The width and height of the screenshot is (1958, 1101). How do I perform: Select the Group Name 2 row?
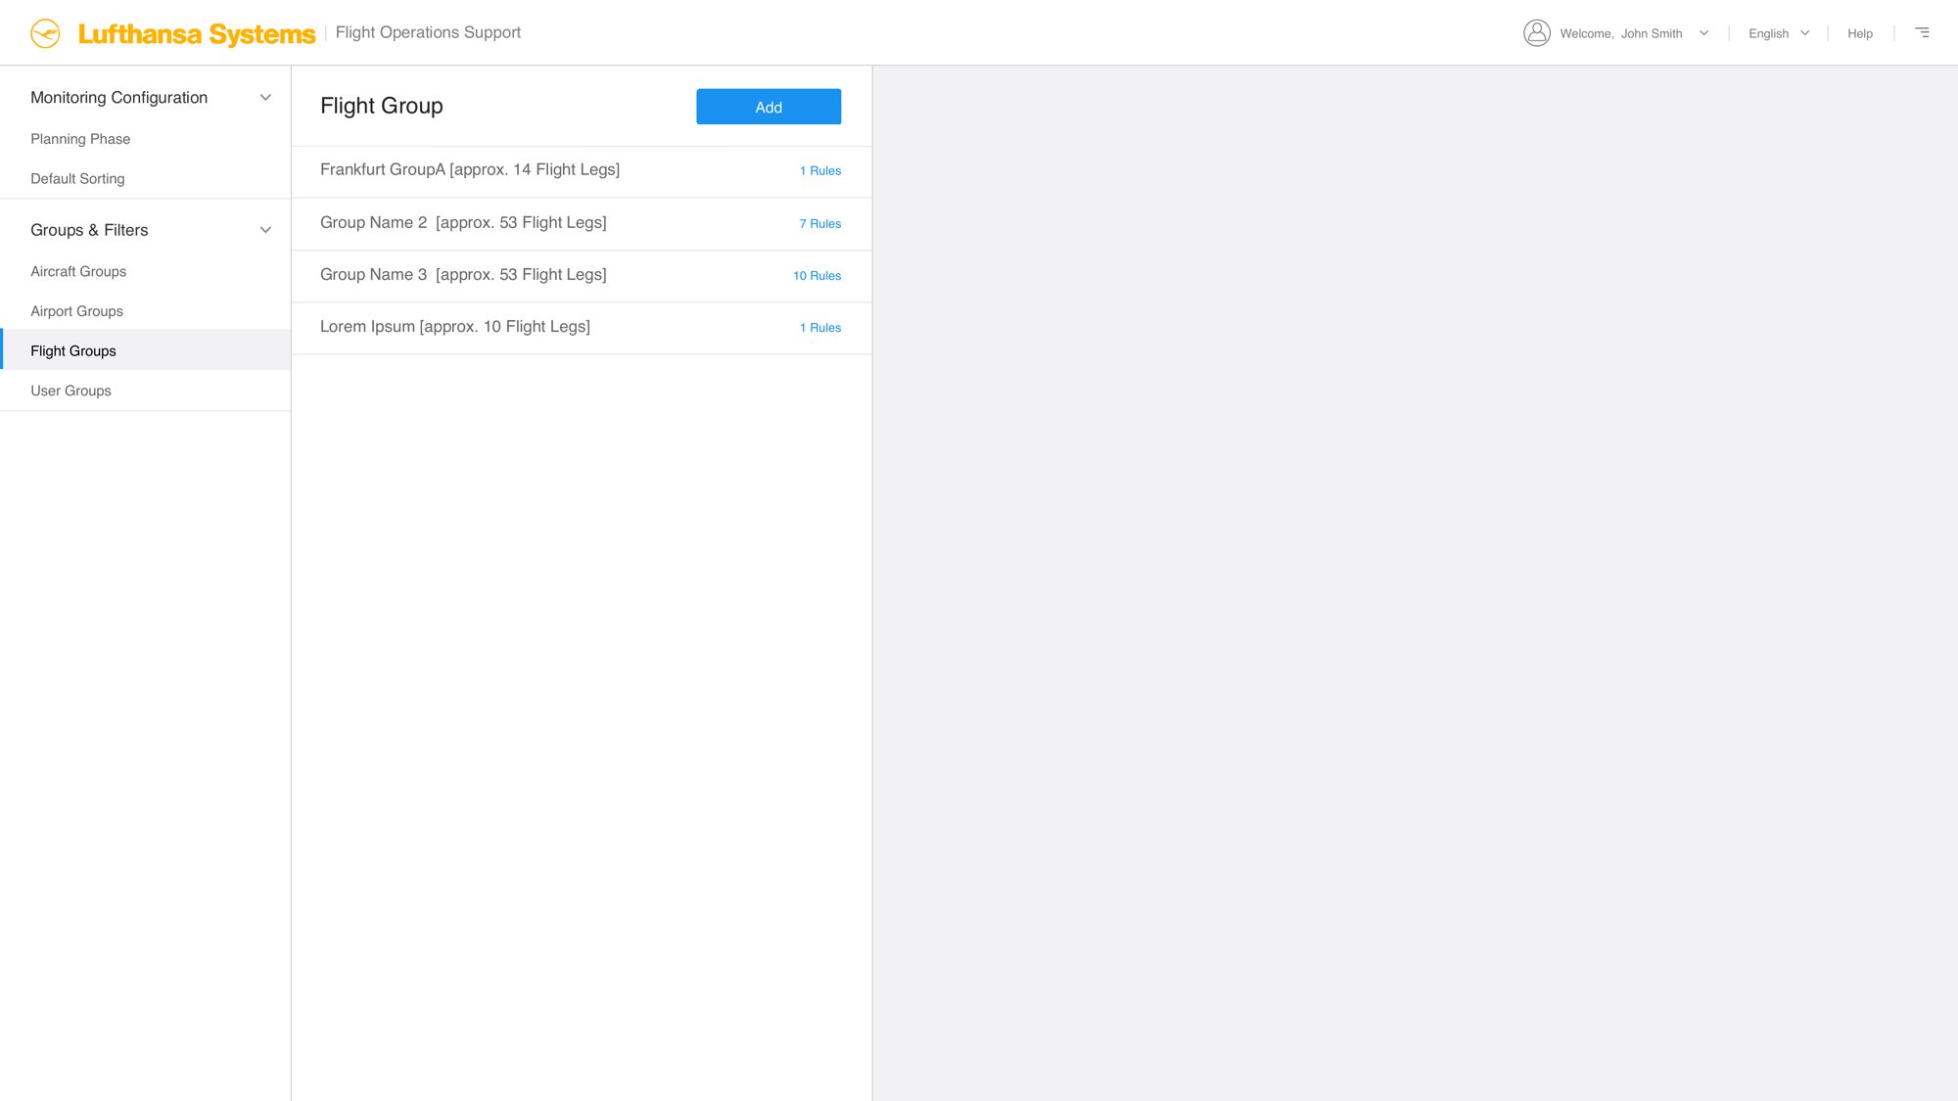click(582, 224)
